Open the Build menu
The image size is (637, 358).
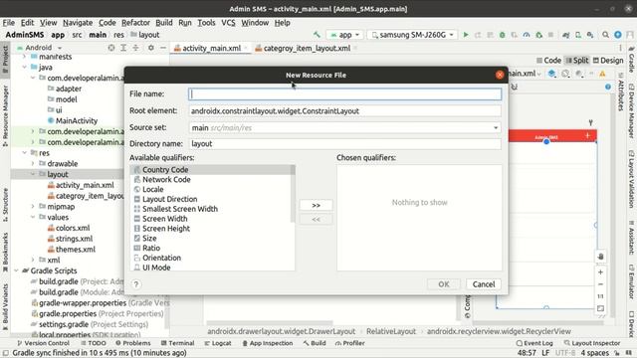164,23
